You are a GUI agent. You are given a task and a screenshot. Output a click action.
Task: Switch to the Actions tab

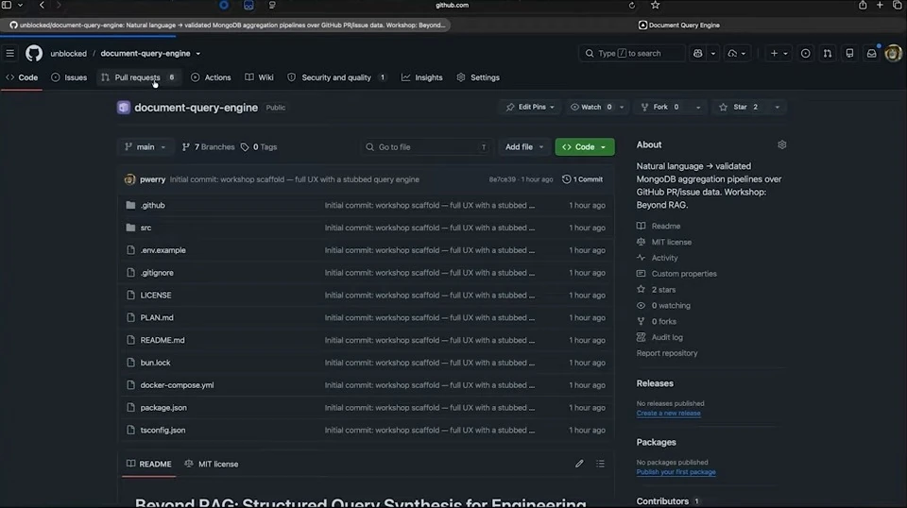[211, 77]
